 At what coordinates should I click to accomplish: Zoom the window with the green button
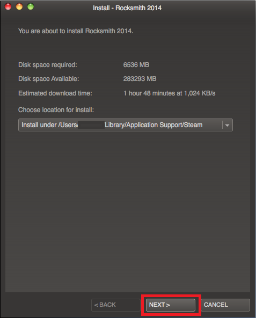pos(31,6)
